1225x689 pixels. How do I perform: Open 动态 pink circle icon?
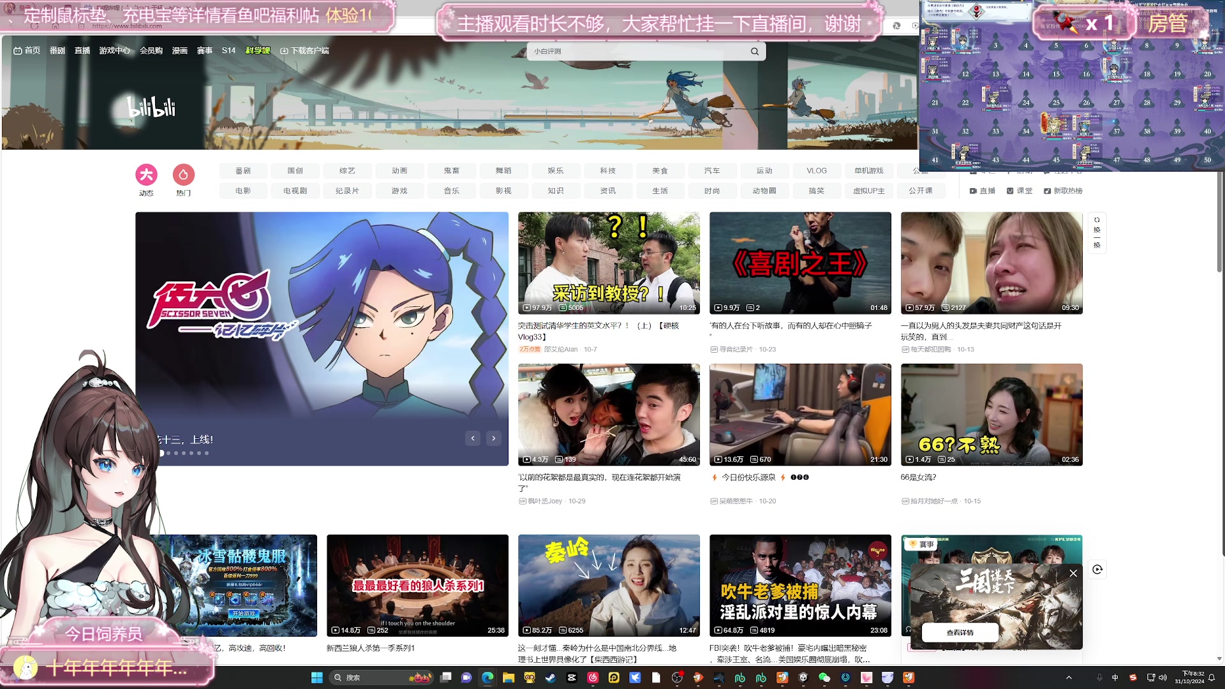(x=146, y=175)
